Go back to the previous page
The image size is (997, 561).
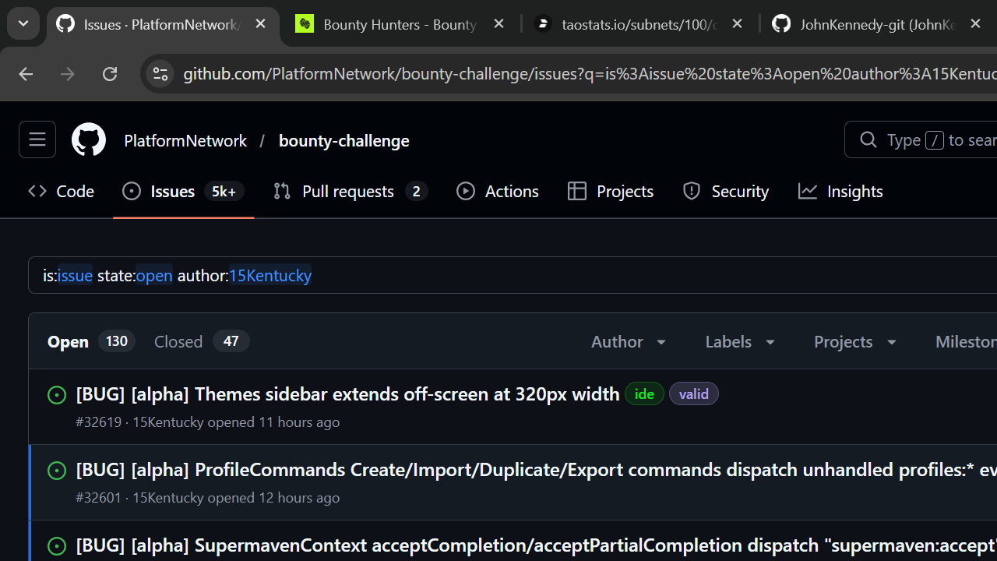click(26, 74)
